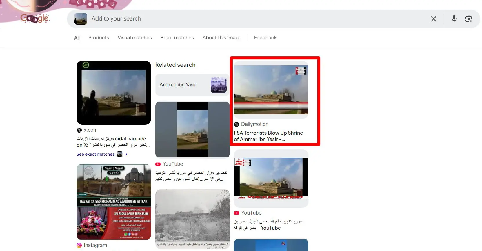Viewport: 482px width, 251px height.
Task: Click the image icon beside See exact matches
Action: [x=119, y=154]
